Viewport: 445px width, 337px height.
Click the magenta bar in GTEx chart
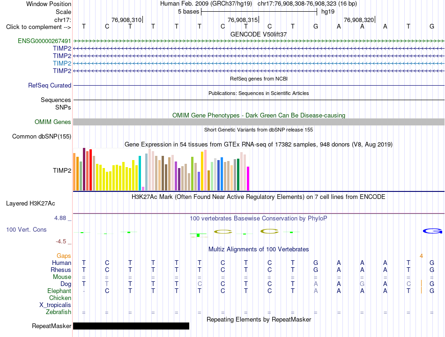click(x=248, y=178)
